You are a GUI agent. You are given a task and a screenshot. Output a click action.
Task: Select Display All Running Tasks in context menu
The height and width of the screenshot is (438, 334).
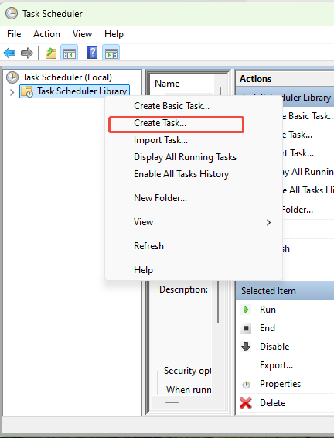(193, 157)
